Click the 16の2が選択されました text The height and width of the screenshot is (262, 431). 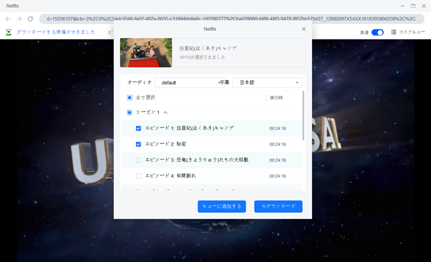(x=203, y=57)
